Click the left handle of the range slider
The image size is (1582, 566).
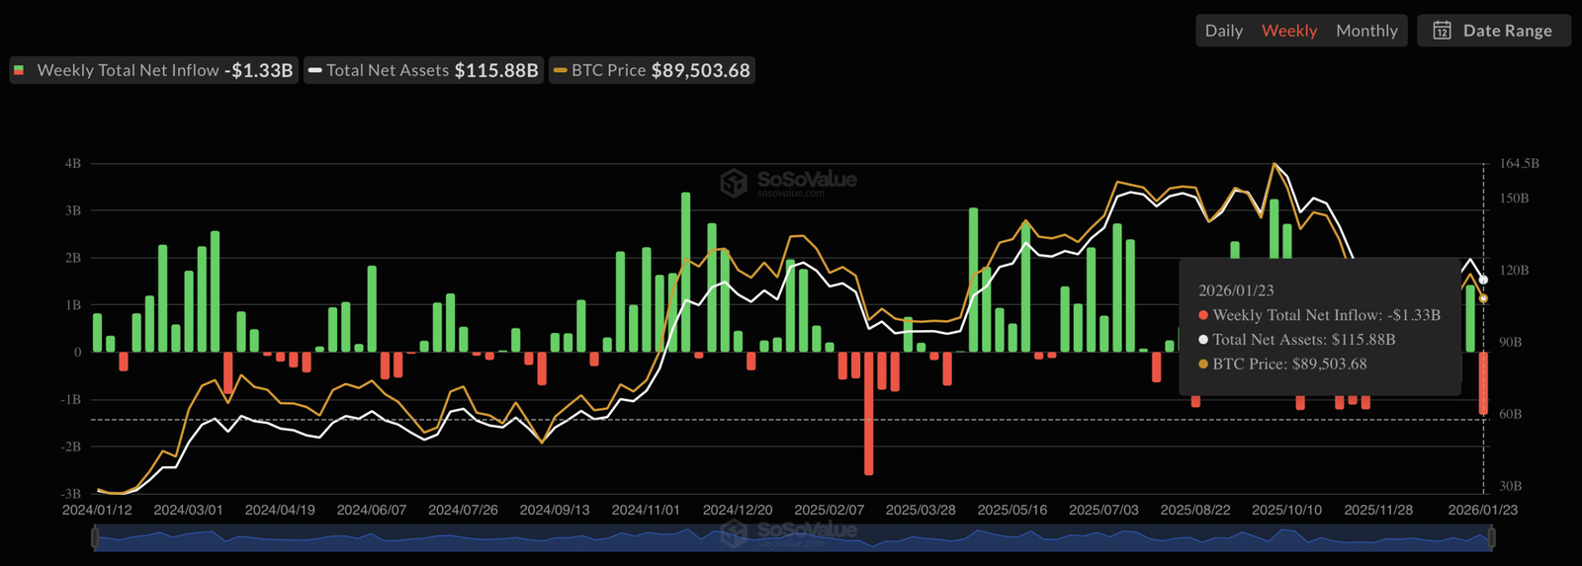(95, 537)
